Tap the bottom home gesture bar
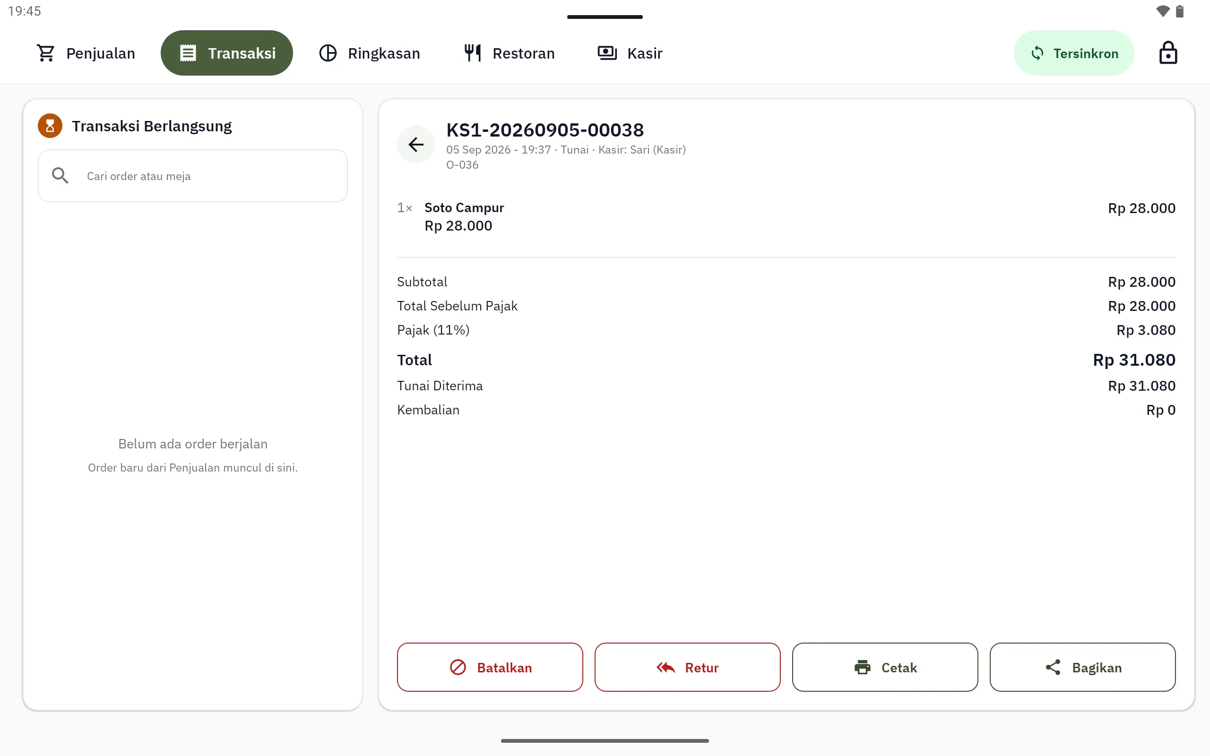 click(605, 740)
